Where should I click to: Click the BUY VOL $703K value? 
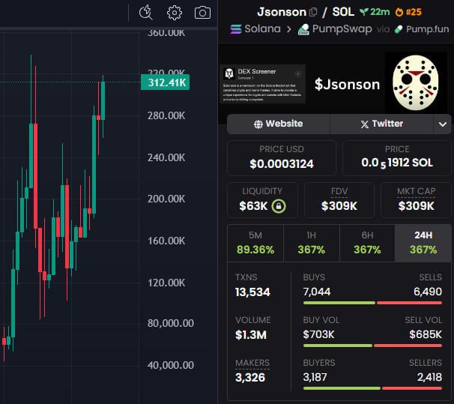(318, 334)
